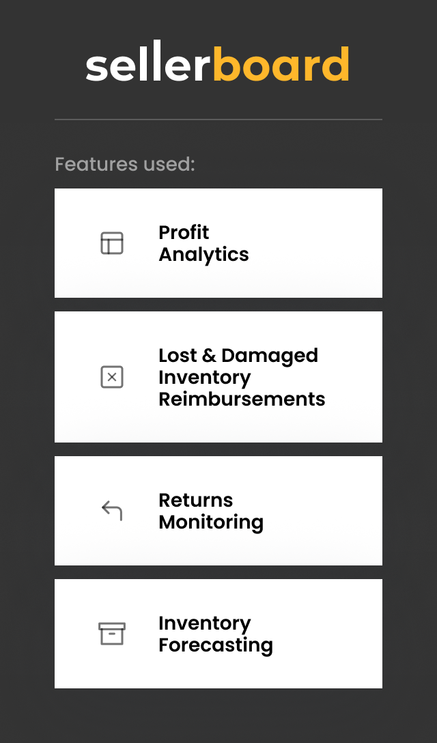The image size is (437, 743).
Task: Open Lost & Damaged Inventory Reimbursements title
Action: click(x=242, y=377)
